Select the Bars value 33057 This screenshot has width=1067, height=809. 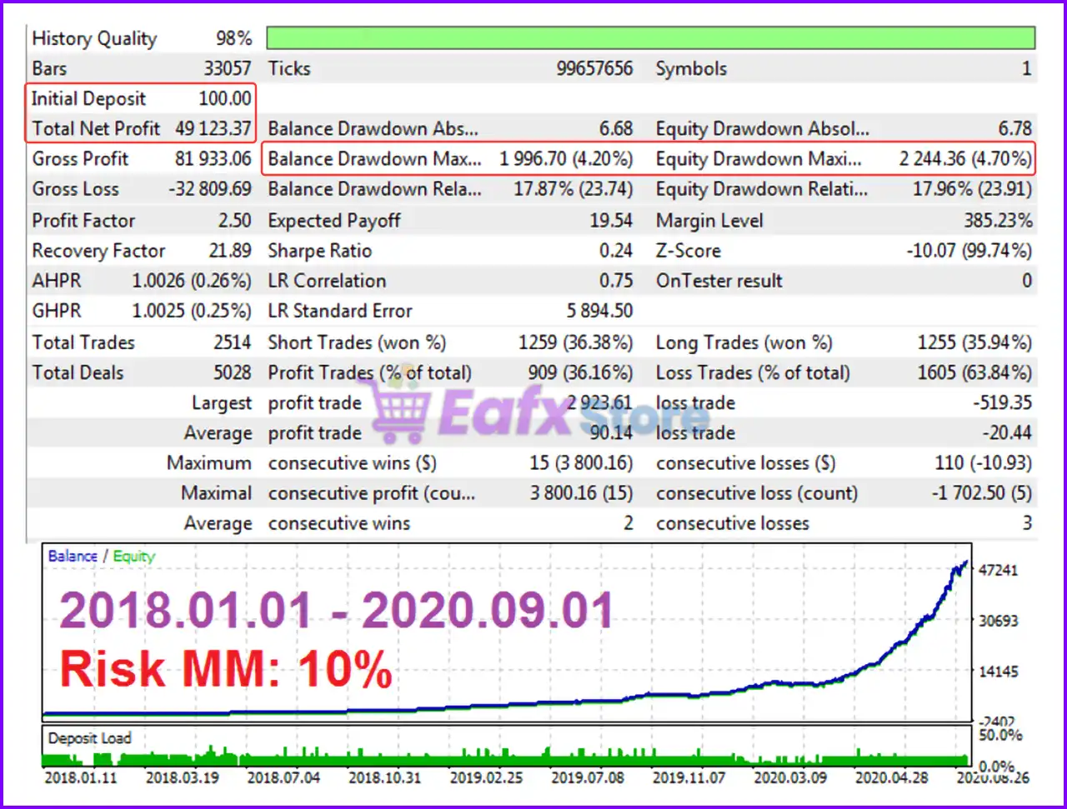(x=228, y=68)
